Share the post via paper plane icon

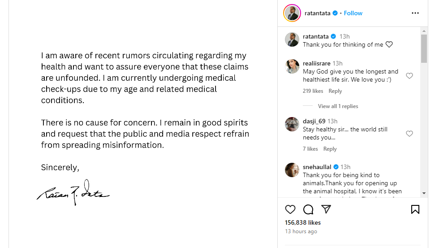[x=326, y=209]
